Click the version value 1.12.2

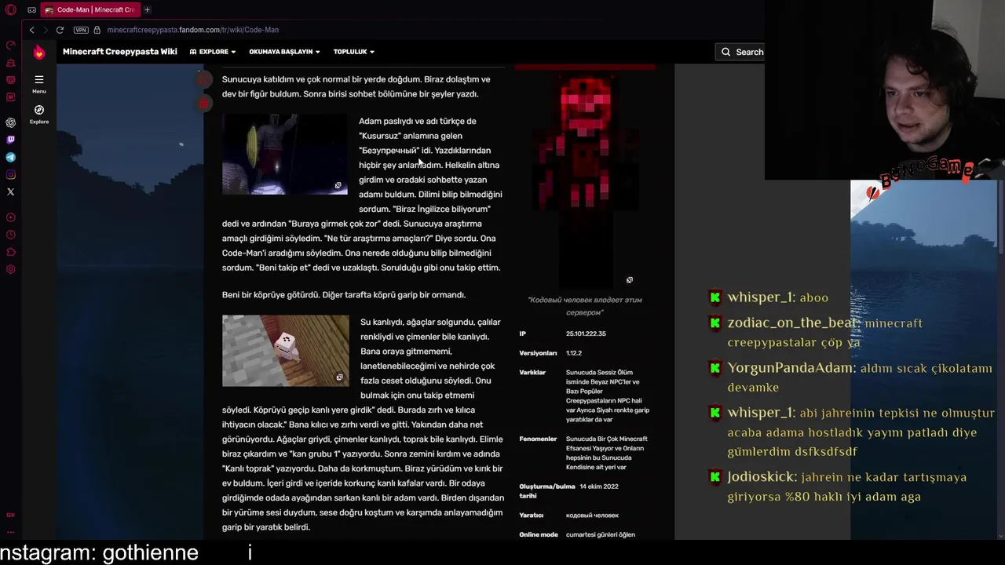(574, 353)
